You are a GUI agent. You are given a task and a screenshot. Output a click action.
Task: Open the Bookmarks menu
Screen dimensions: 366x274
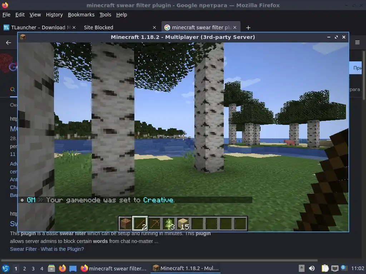[x=81, y=15]
